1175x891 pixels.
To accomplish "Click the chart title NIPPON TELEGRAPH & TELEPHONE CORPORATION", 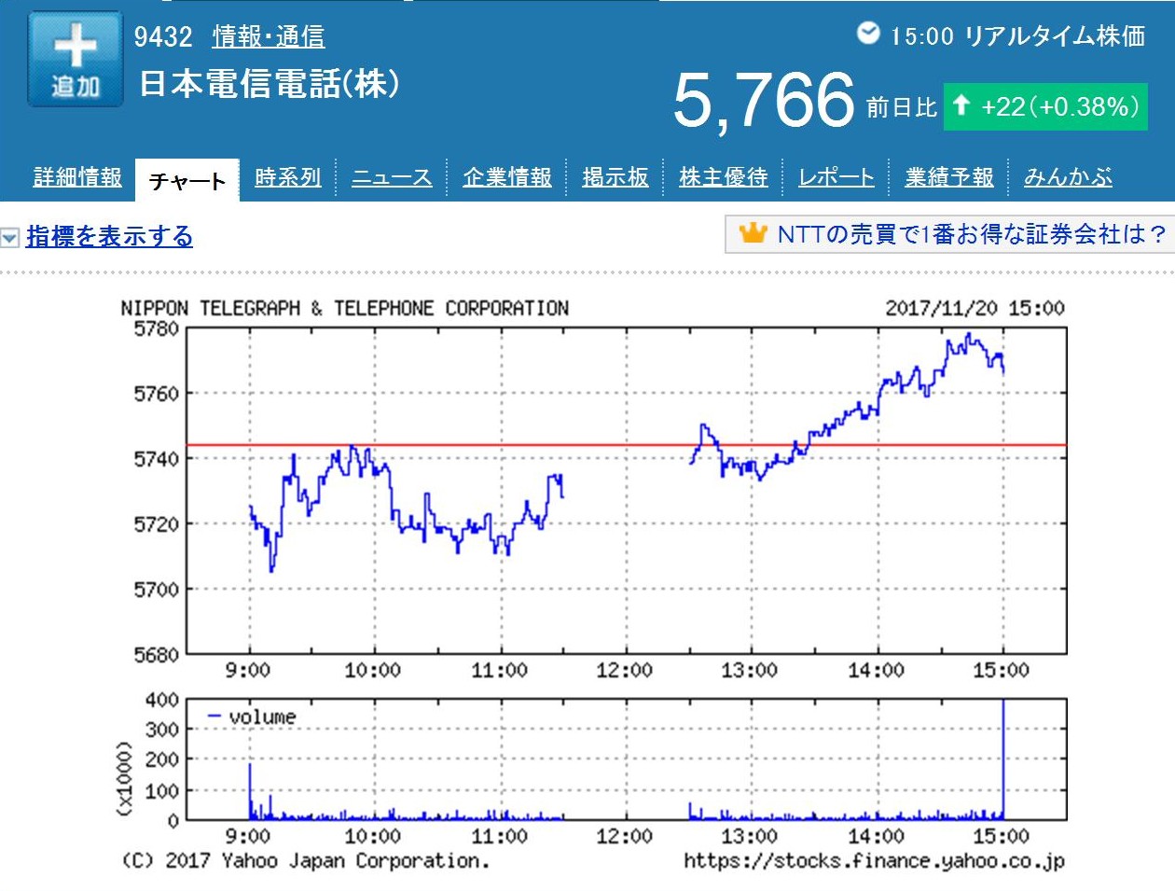I will (x=344, y=308).
